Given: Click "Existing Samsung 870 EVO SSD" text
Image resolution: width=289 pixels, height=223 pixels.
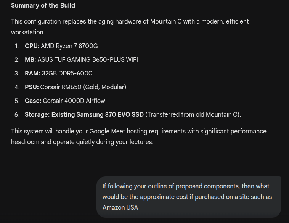Looking at the screenshot, I should tap(98, 114).
